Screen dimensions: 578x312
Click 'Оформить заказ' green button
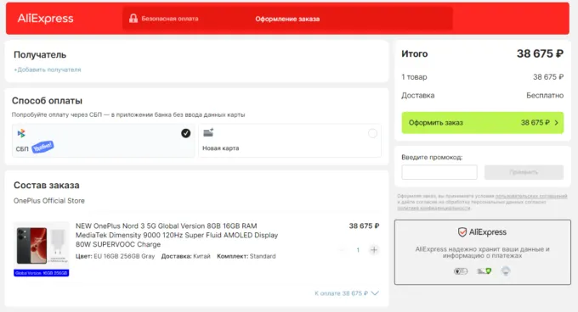tap(483, 123)
